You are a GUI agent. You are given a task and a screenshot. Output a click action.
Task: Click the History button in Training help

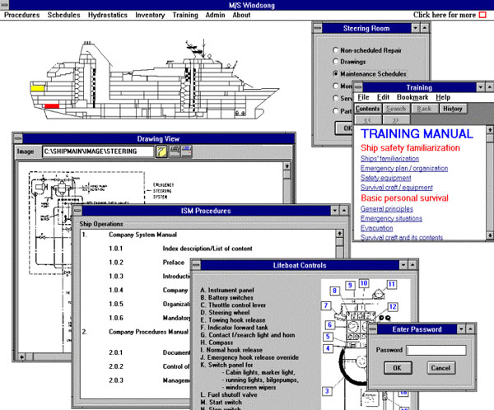click(453, 109)
